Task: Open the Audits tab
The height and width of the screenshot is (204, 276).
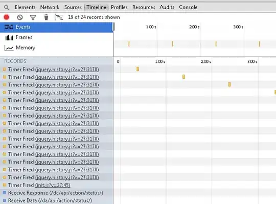Action: click(x=167, y=7)
